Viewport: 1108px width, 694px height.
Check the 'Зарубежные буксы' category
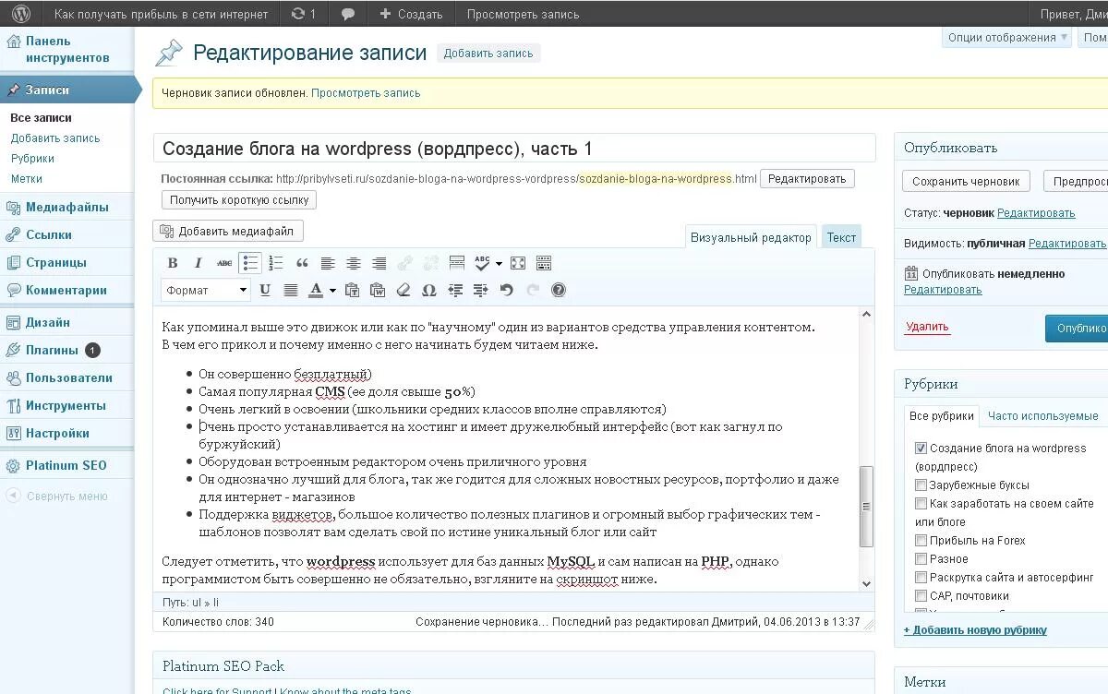[x=921, y=485]
